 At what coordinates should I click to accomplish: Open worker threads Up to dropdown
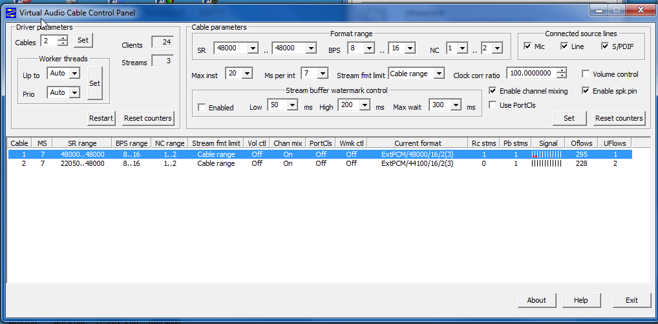coord(74,74)
